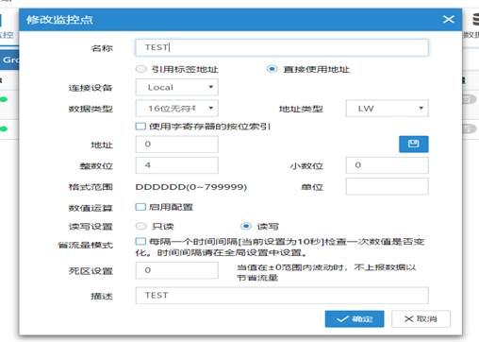Click the 格式范围 label
The width and height of the screenshot is (479, 342).
pyautogui.click(x=91, y=187)
